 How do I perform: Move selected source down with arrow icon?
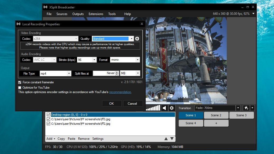[x=172, y=138]
